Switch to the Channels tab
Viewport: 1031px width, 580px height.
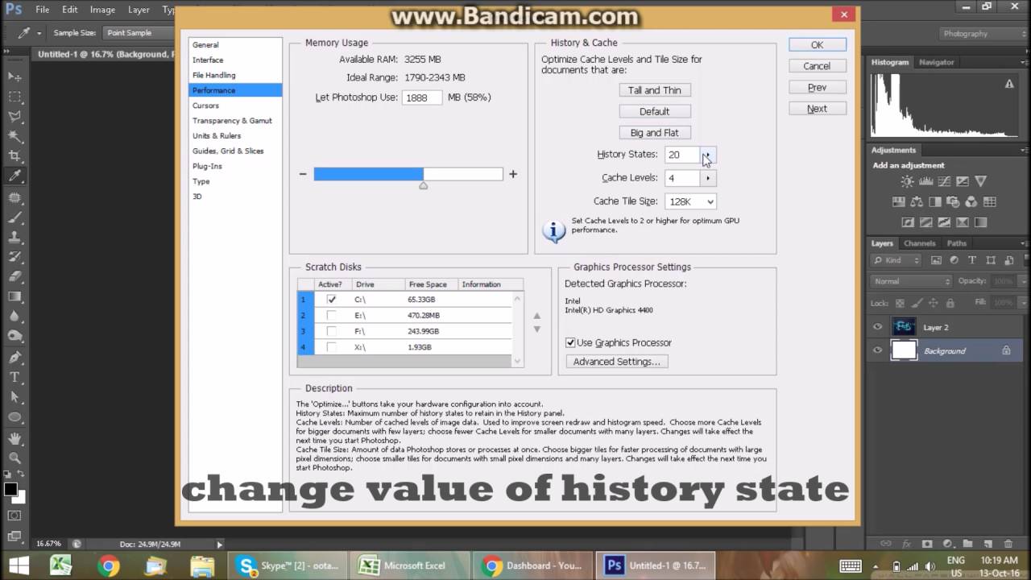point(919,243)
